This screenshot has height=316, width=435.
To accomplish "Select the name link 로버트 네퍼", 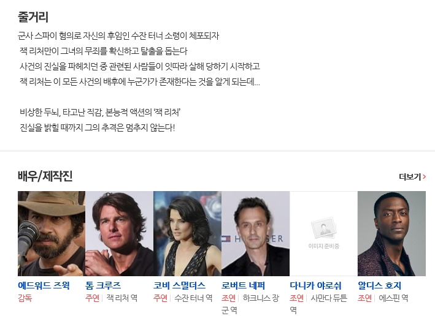I will click(243, 285).
